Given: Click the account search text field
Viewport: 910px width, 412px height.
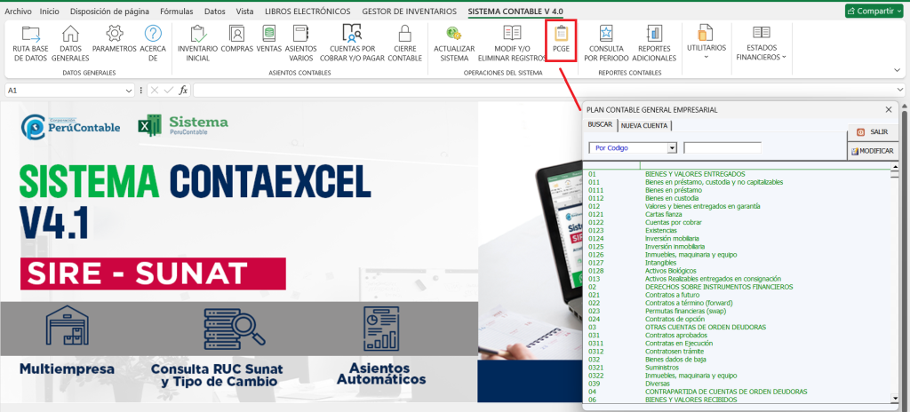Looking at the screenshot, I should tap(722, 148).
